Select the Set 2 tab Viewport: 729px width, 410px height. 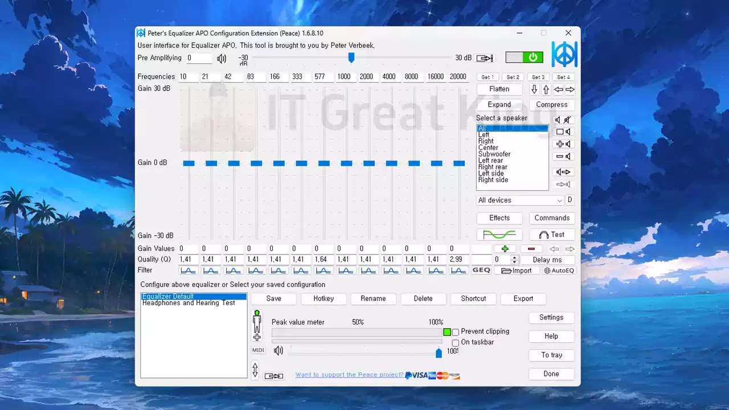tap(513, 77)
